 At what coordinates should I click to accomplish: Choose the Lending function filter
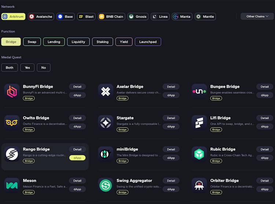tap(54, 42)
